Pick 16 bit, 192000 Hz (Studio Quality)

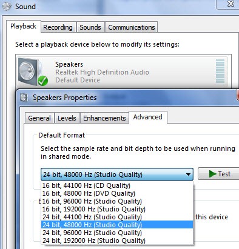tap(117, 209)
